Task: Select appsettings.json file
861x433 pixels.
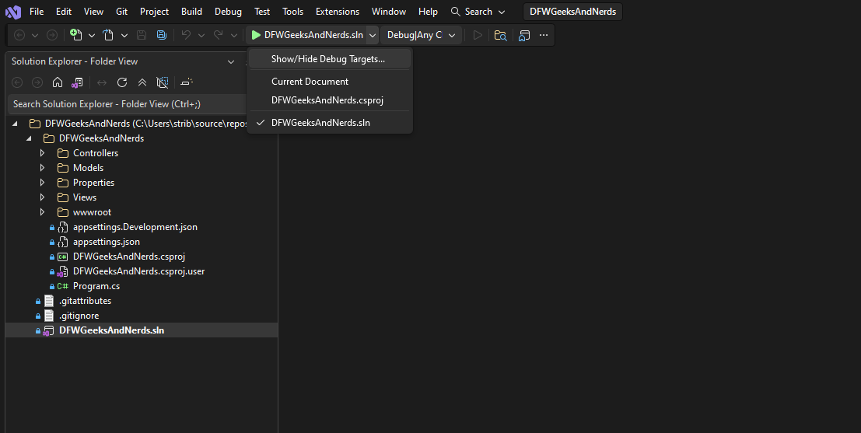Action: point(106,242)
